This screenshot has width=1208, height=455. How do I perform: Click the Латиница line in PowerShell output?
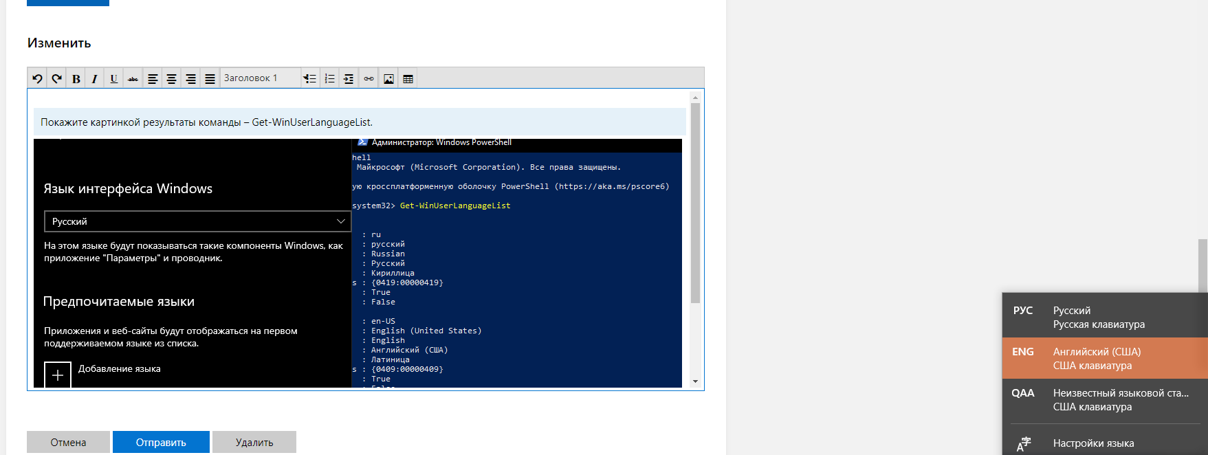coord(391,359)
